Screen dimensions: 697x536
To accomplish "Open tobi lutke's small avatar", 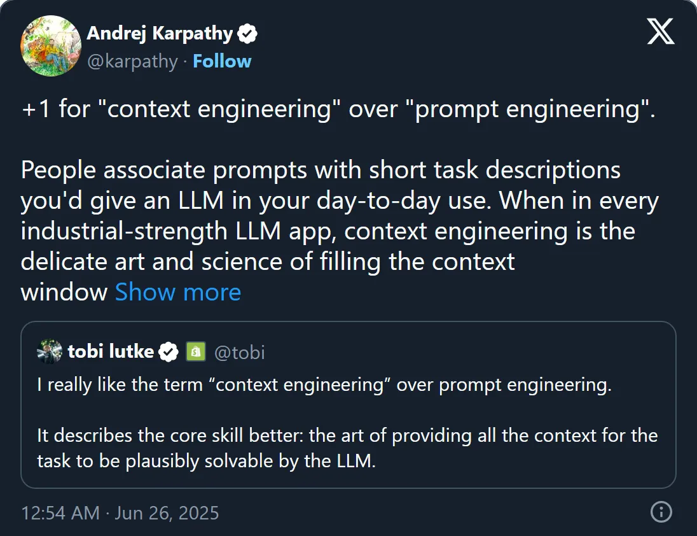I will point(50,352).
